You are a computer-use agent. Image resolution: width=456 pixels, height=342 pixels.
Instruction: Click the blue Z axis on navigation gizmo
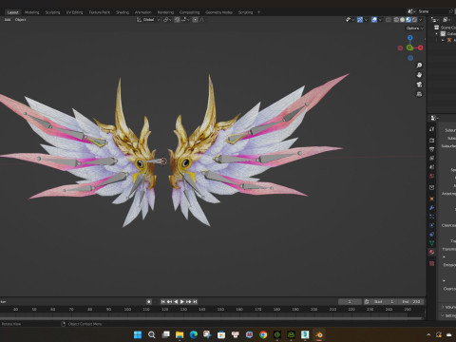[x=410, y=38]
